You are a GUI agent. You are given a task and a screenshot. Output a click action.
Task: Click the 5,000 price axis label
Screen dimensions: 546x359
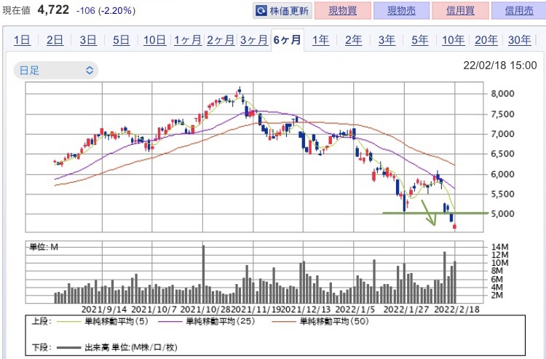502,214
